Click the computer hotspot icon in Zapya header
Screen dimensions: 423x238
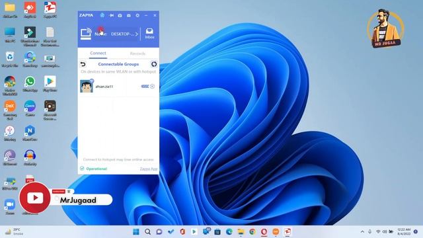tap(86, 34)
